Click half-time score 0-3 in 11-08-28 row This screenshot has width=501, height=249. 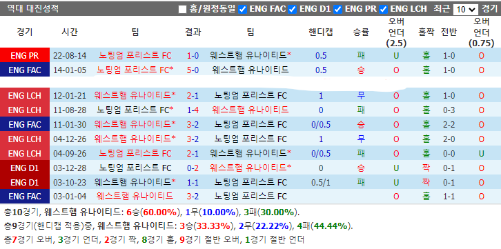click(x=449, y=110)
